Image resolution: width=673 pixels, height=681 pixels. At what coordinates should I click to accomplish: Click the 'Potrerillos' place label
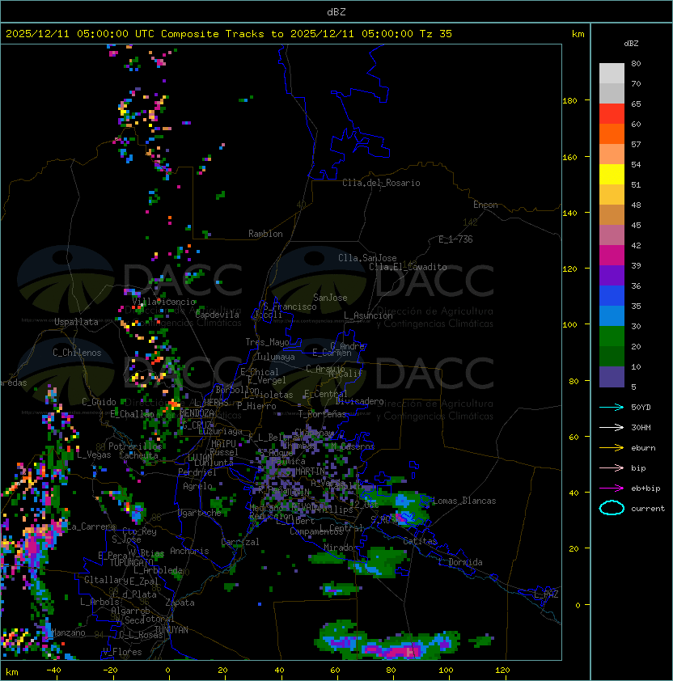pos(135,446)
